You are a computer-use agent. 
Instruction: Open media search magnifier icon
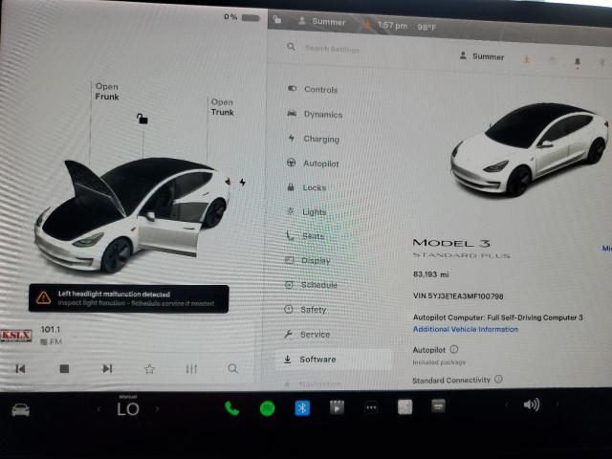(233, 368)
